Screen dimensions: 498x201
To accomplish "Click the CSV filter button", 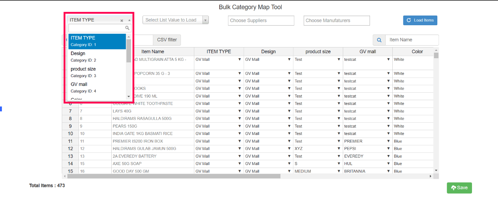I will click(x=167, y=40).
